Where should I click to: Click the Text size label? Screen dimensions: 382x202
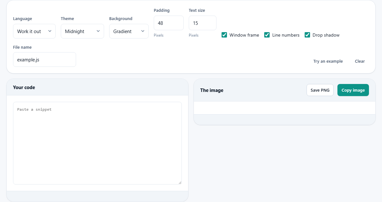click(x=197, y=10)
